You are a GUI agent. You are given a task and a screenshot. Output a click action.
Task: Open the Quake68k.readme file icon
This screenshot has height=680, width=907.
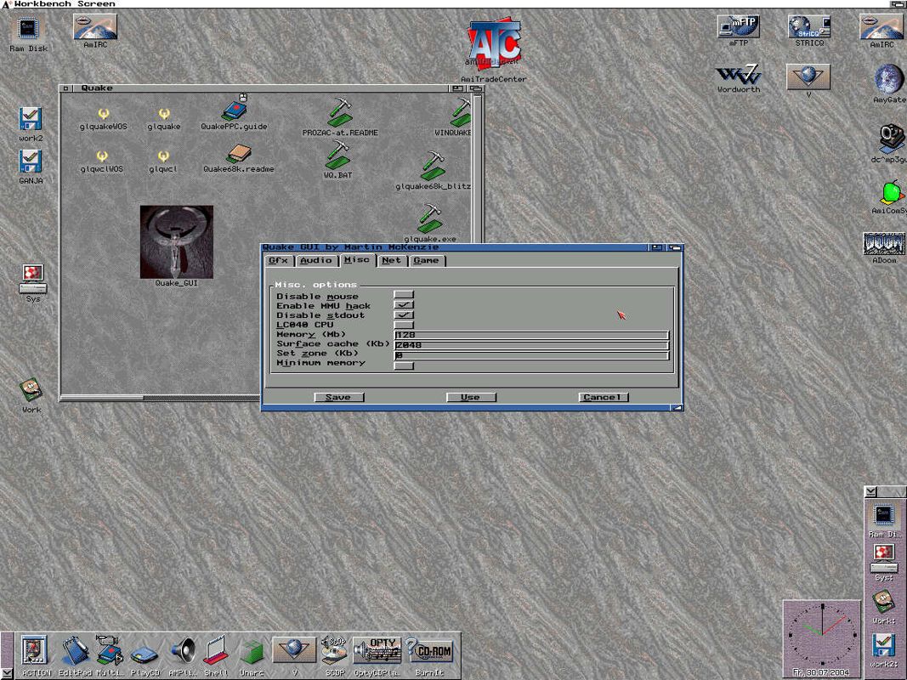[239, 154]
